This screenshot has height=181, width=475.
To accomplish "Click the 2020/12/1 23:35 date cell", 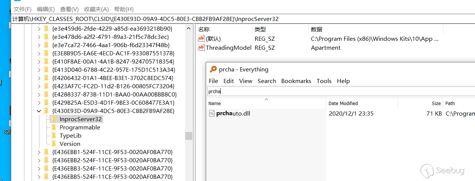I will (x=351, y=113).
